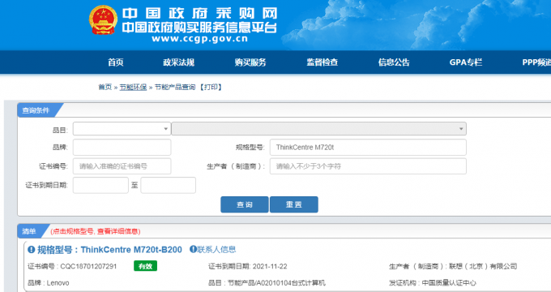Click the 证书编号 certificate number field
The height and width of the screenshot is (292, 551).
(x=122, y=166)
